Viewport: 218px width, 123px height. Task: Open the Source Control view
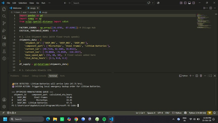[x=4, y=23]
